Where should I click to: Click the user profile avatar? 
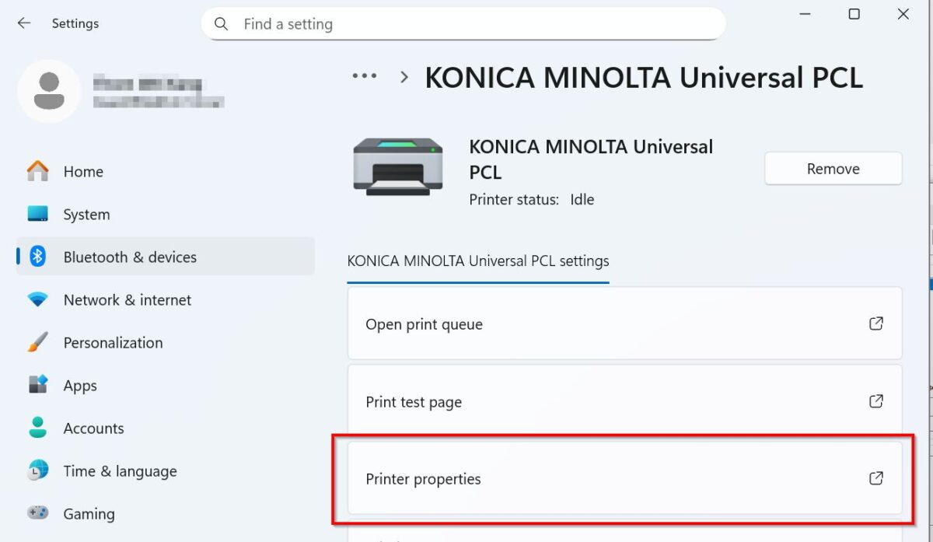[49, 91]
